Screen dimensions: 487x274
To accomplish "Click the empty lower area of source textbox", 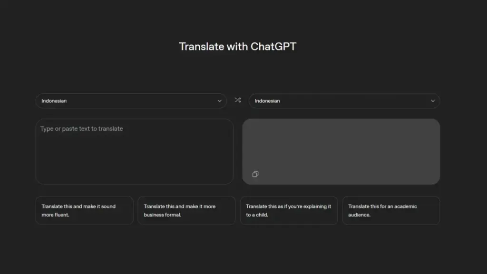I will click(134, 169).
